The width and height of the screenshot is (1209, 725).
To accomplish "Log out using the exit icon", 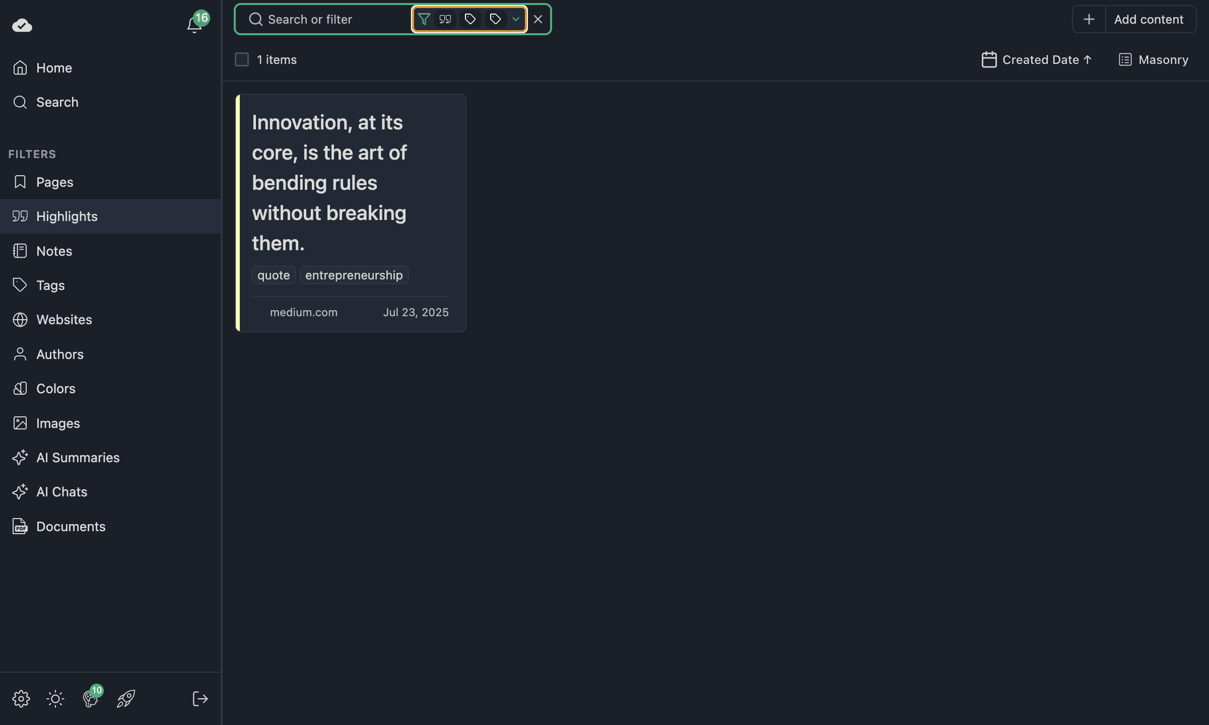I will 200,699.
